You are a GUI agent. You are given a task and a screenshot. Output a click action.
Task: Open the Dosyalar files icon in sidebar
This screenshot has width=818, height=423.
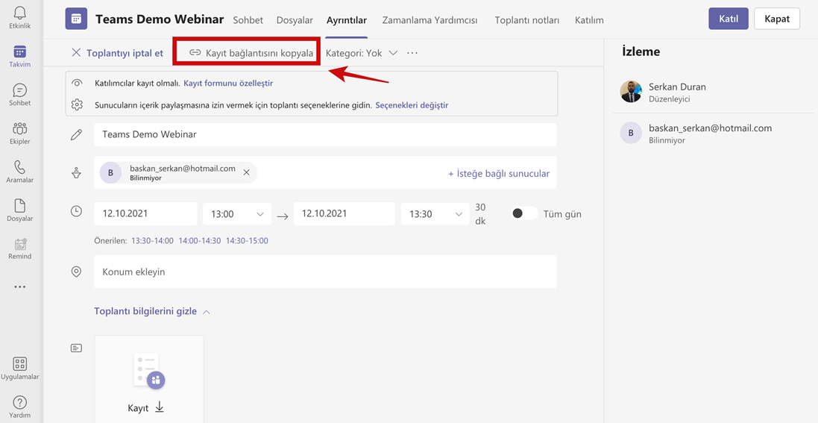(20, 205)
